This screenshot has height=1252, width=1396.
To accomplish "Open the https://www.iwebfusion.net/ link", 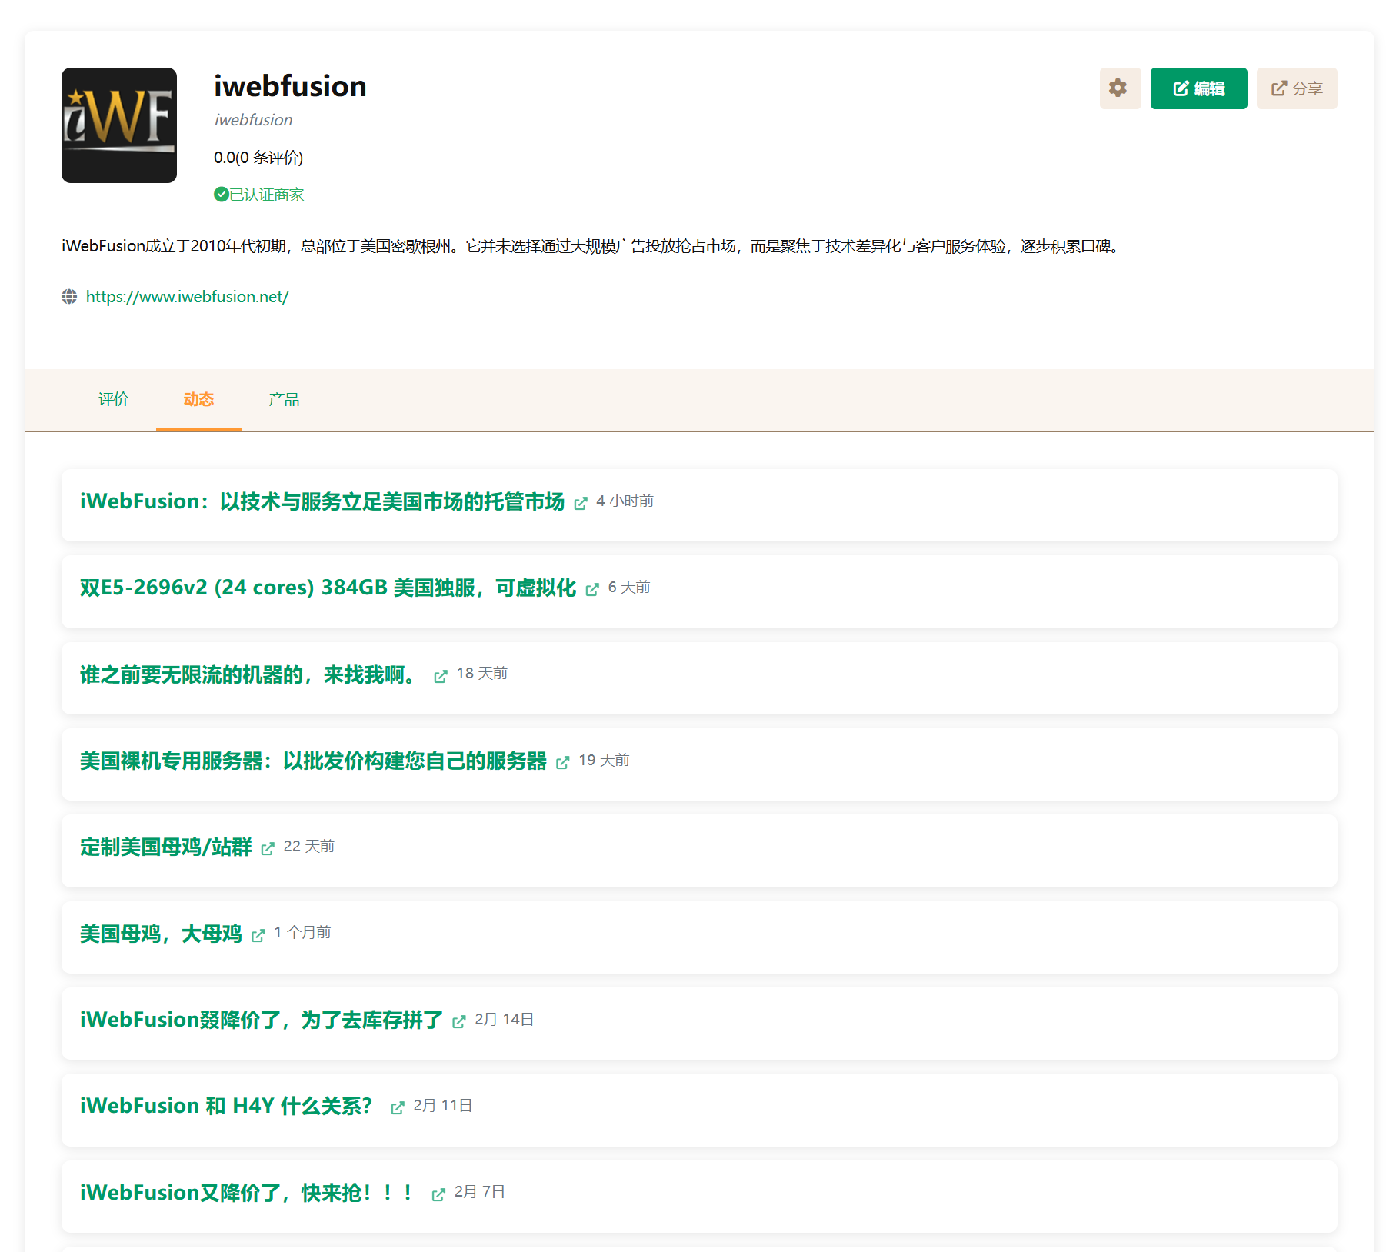I will click(x=187, y=297).
